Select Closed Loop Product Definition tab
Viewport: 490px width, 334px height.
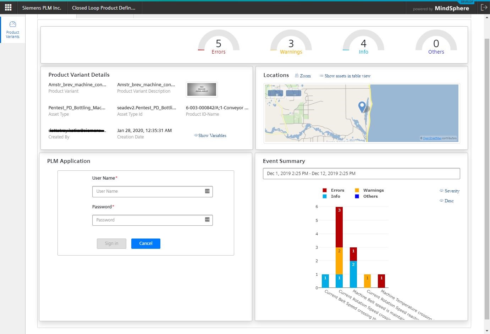pos(104,8)
